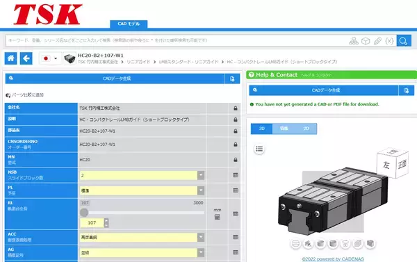Click the HC20 part thumbnail in breadcrumb
This screenshot has width=417, height=262.
click(69, 58)
